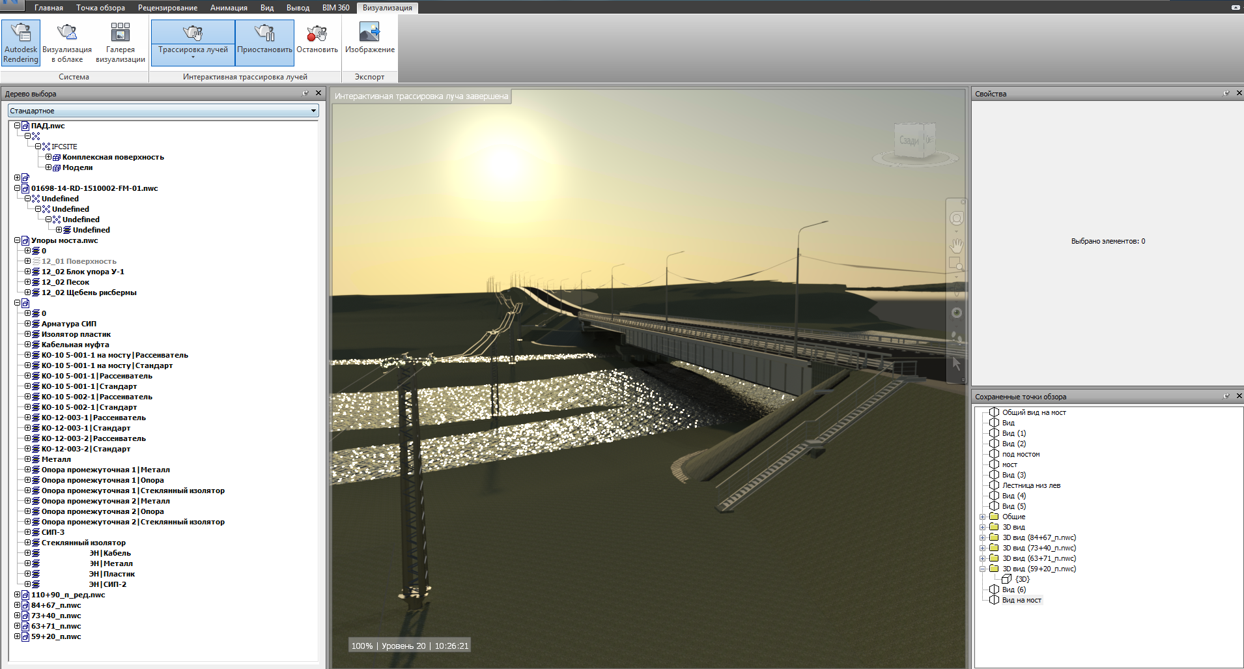Expand the 110+90_п_ред.nwc tree node
The image size is (1244, 669).
[x=18, y=595]
